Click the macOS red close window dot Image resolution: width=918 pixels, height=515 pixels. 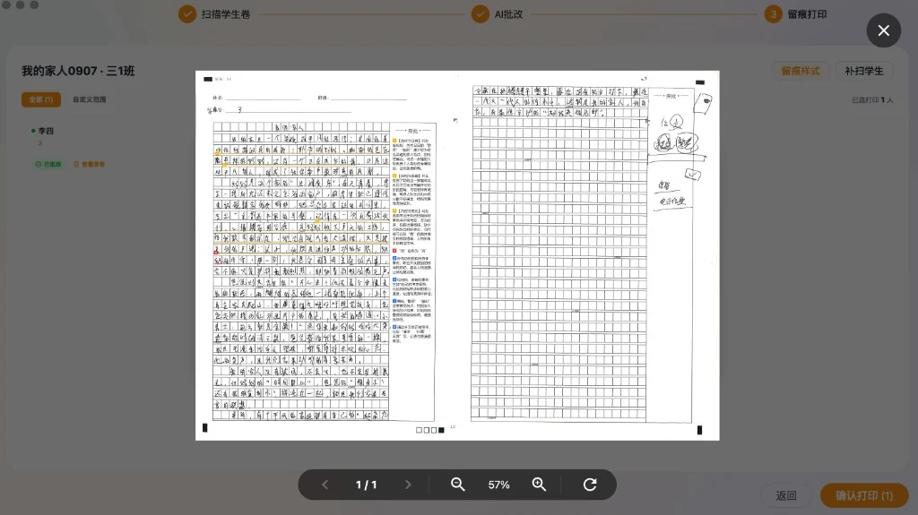[x=6, y=4]
